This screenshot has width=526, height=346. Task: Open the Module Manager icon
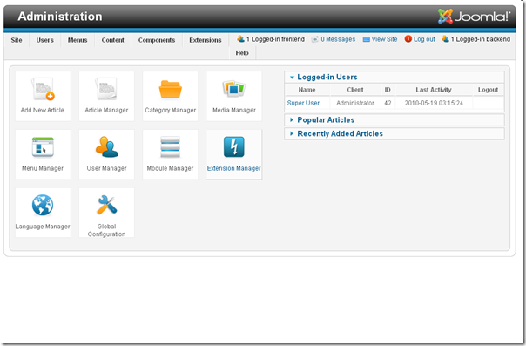click(x=170, y=146)
